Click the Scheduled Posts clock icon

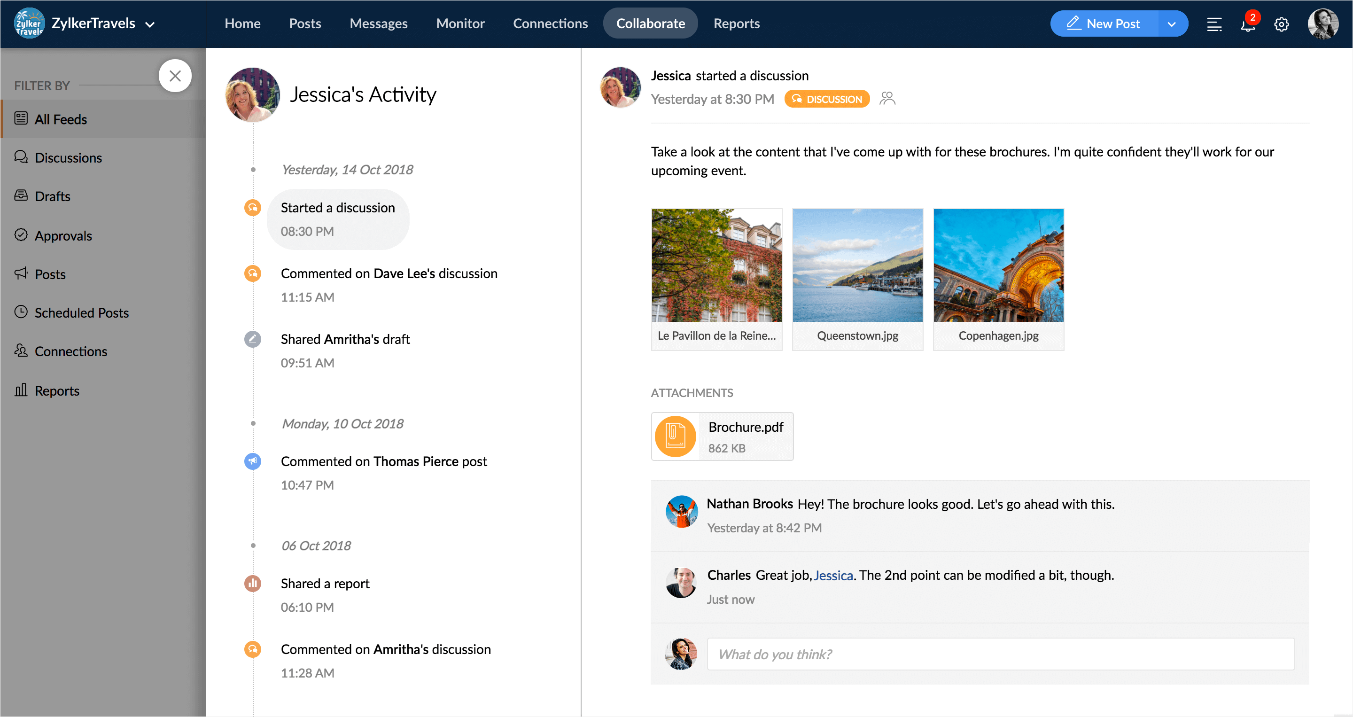21,312
